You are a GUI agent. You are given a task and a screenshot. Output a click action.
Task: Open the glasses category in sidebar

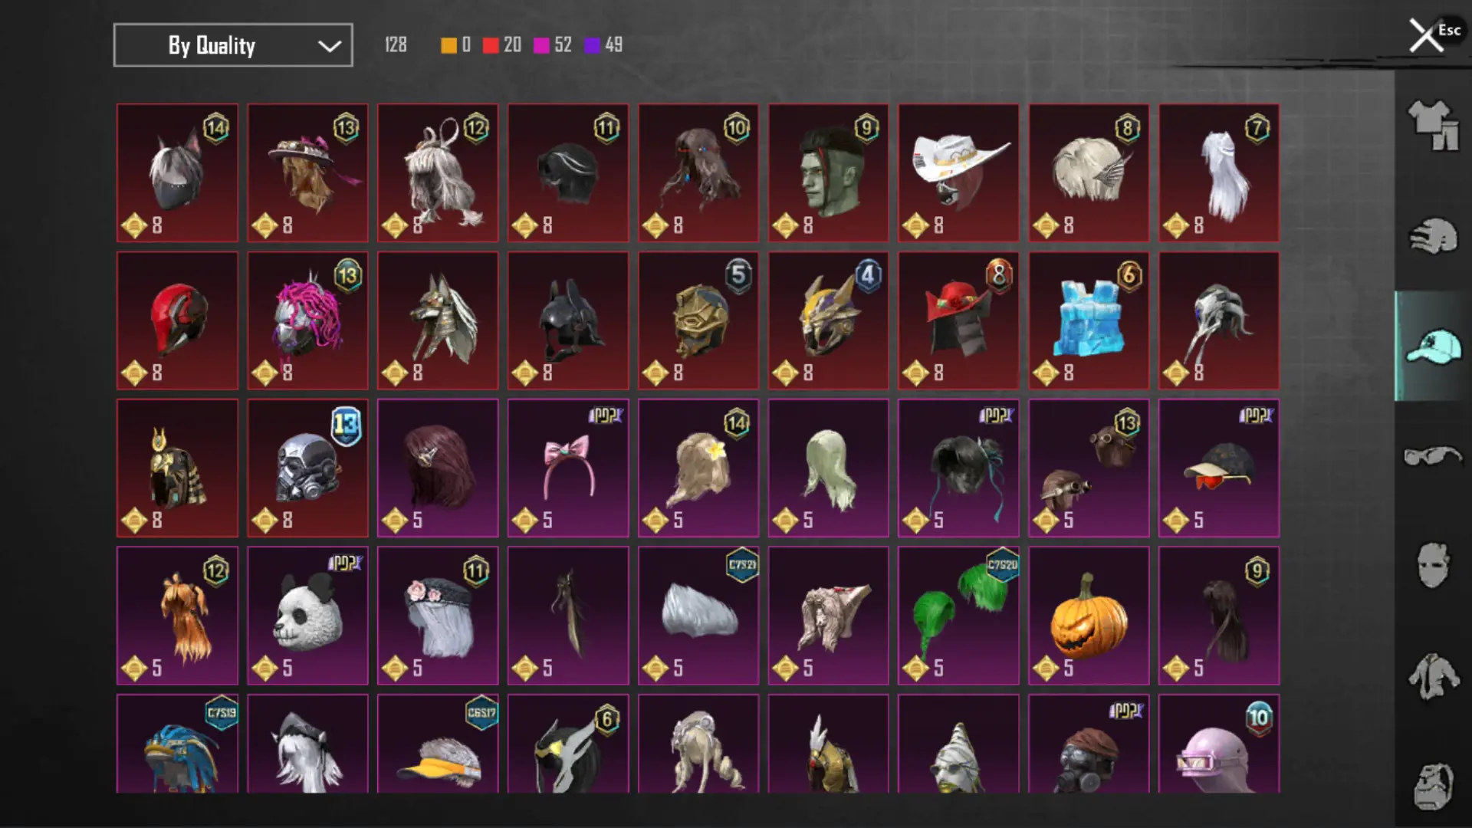click(1433, 456)
